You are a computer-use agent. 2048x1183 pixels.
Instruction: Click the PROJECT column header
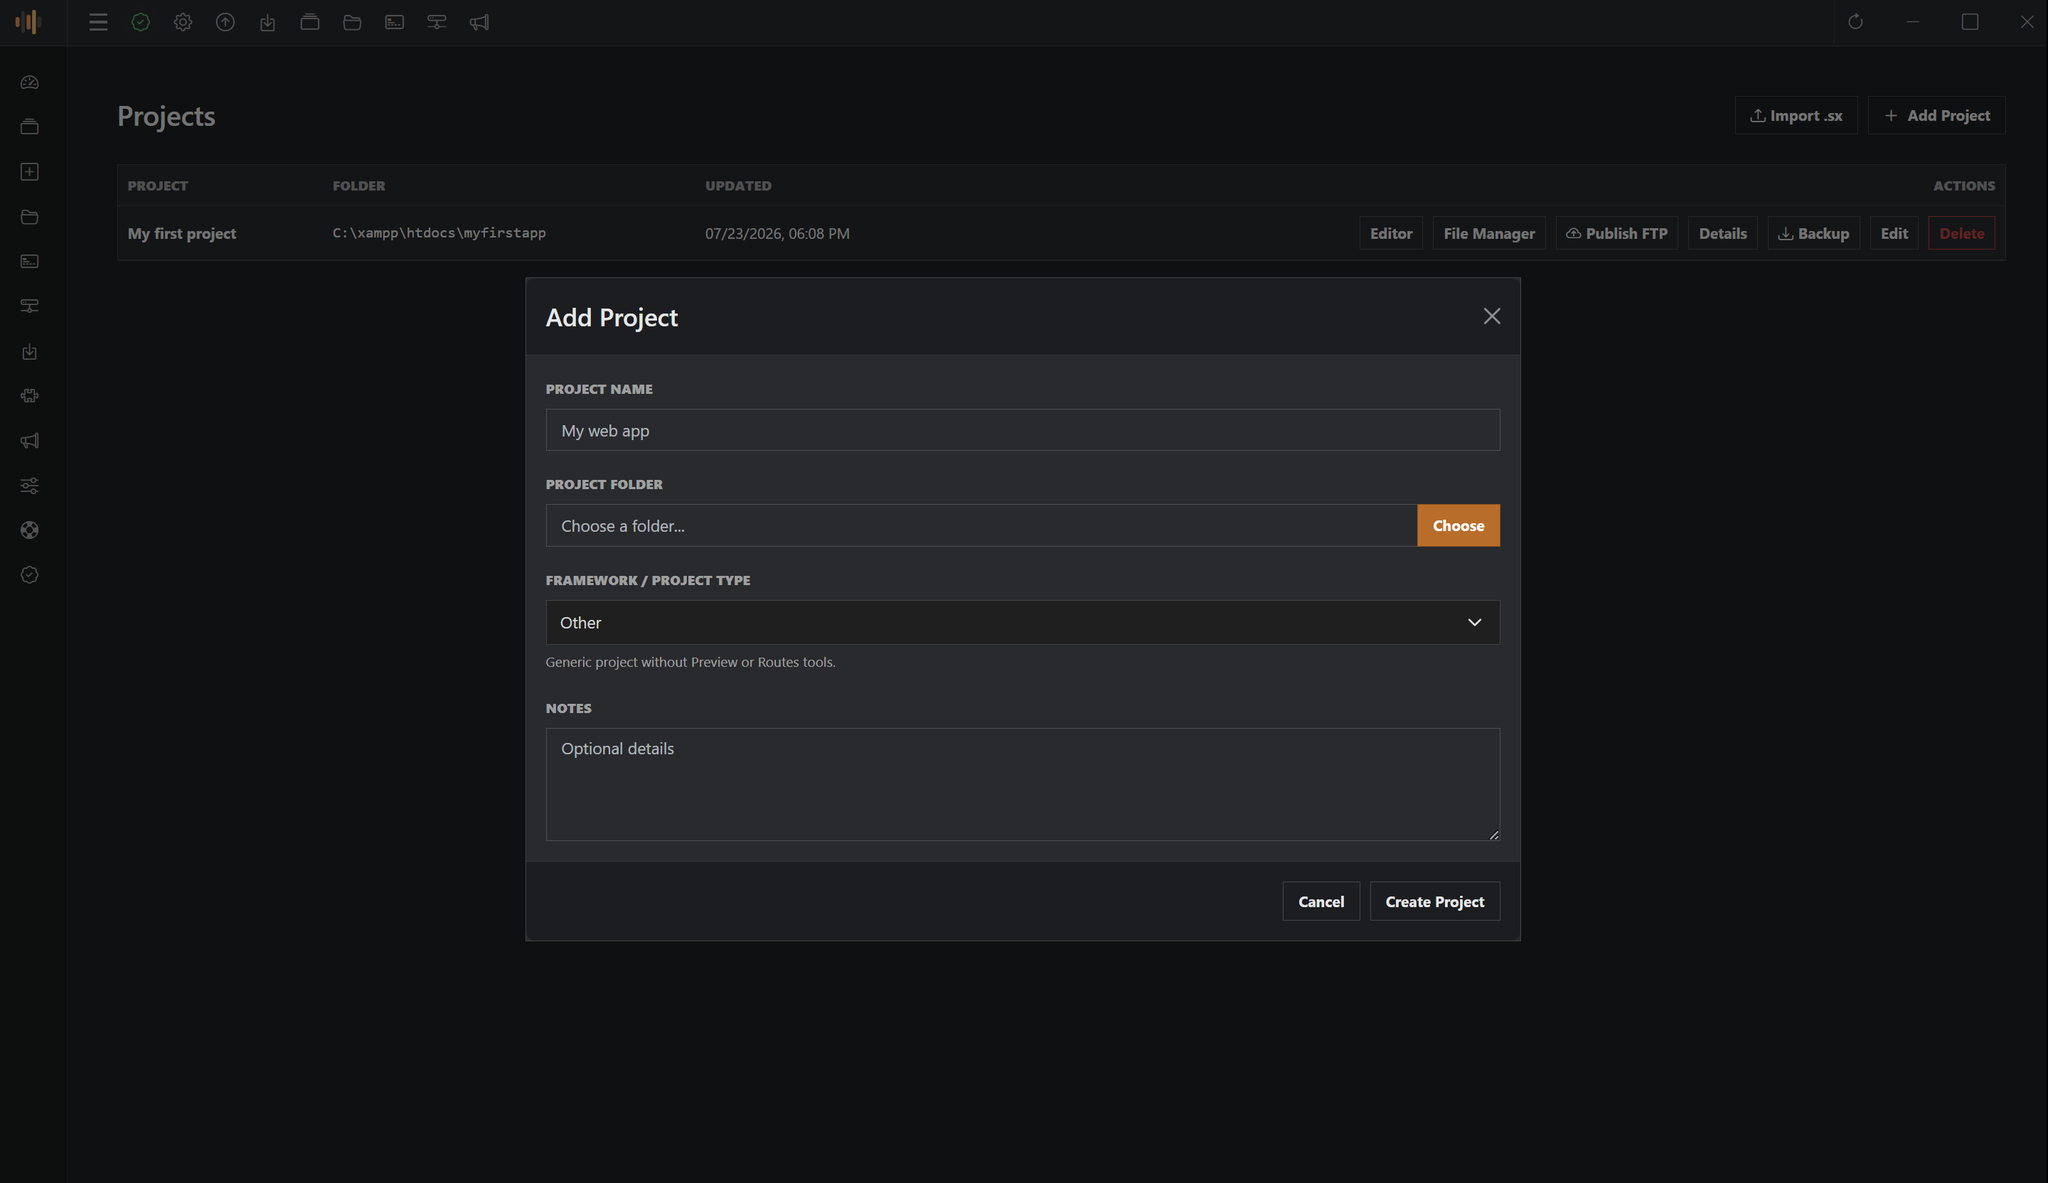tap(158, 186)
